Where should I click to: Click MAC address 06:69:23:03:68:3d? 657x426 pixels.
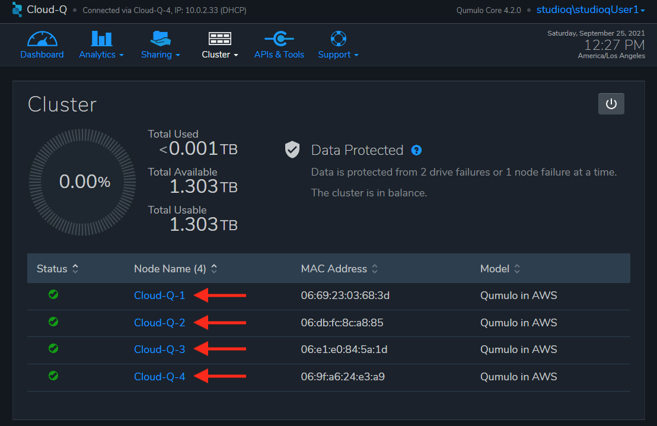pyautogui.click(x=345, y=295)
